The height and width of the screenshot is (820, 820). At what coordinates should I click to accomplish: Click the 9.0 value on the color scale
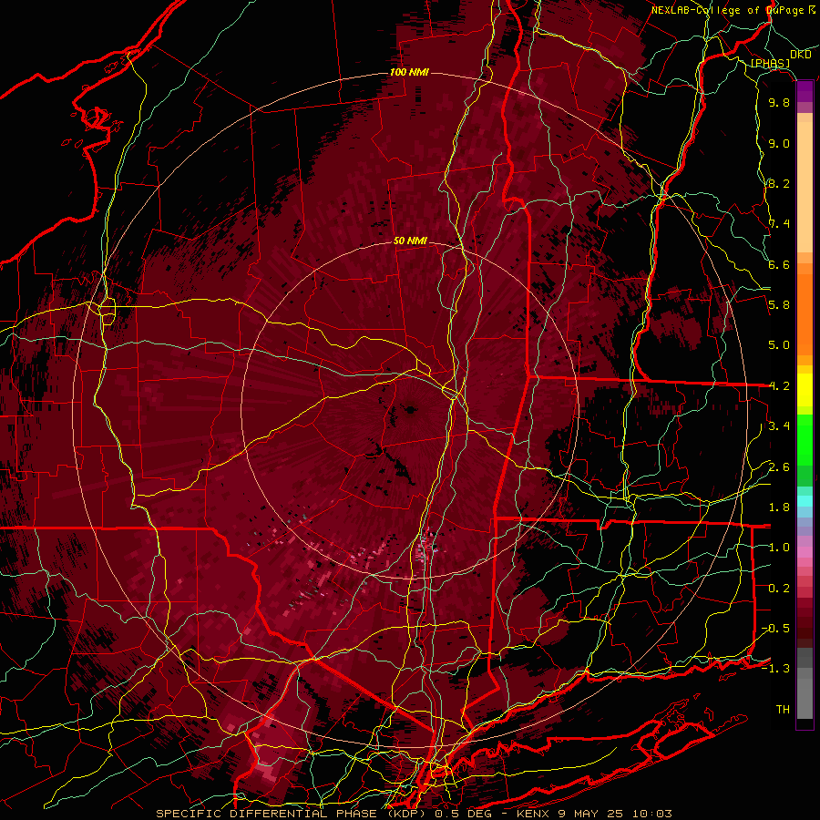click(779, 143)
